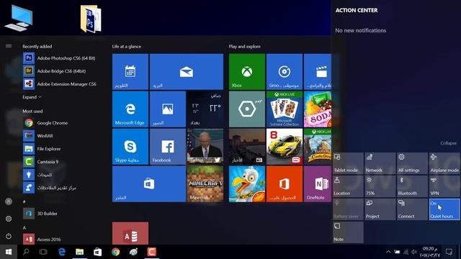Click the Life at a glance group header
461x259 pixels.
127,46
